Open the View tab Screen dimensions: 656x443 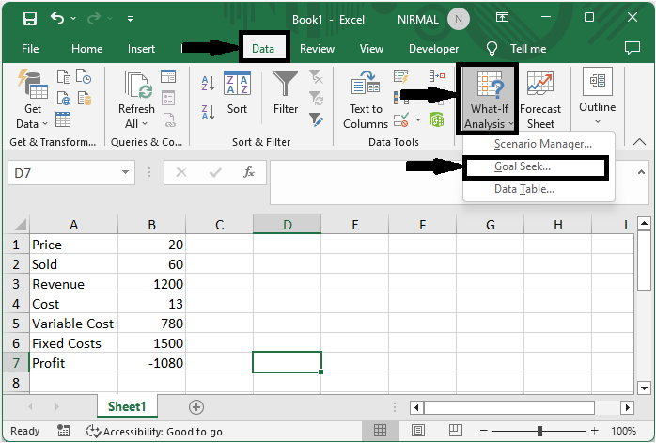[371, 49]
